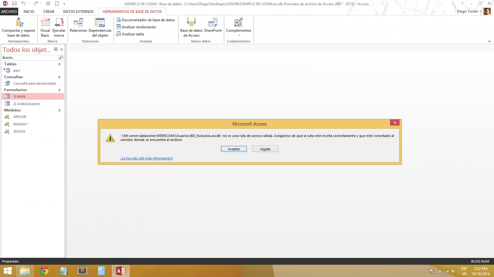
Task: Click Ejecutar macro icon
Action: [x=59, y=28]
